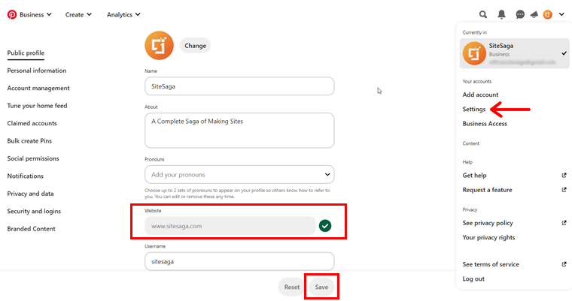The height and width of the screenshot is (301, 572).
Task: Click the profile avatar in top bar
Action: tap(548, 14)
